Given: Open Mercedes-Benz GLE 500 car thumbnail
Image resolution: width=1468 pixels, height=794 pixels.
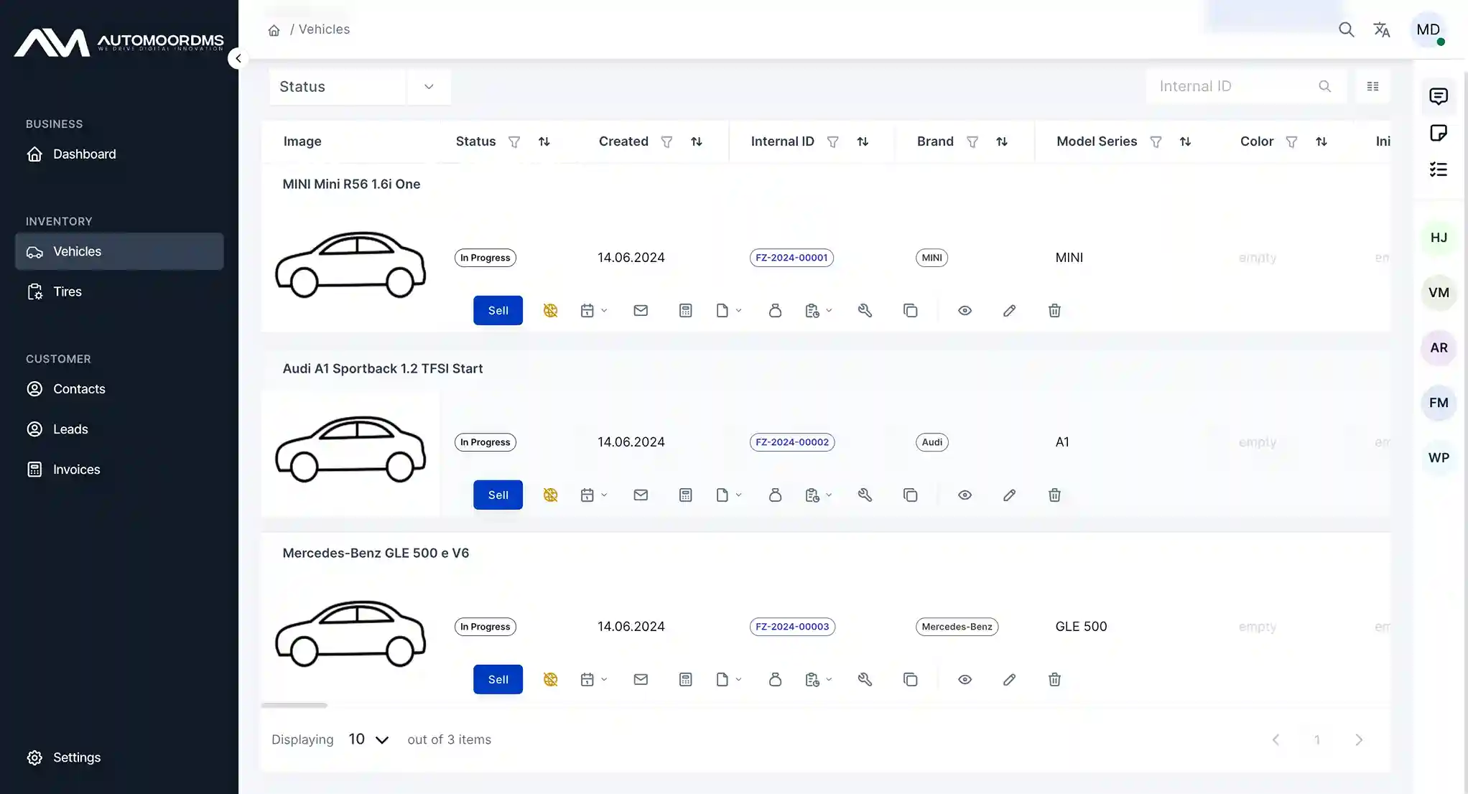Looking at the screenshot, I should pos(350,634).
